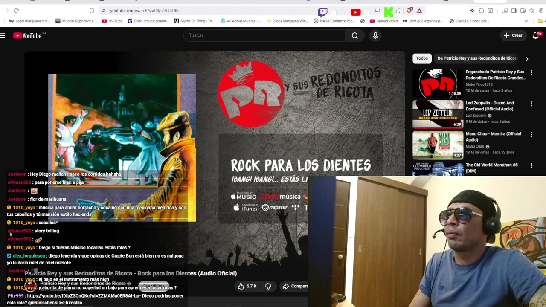Show more bookmarks overflow chevron
Image resolution: width=546 pixels, height=307 pixels.
tap(526, 21)
